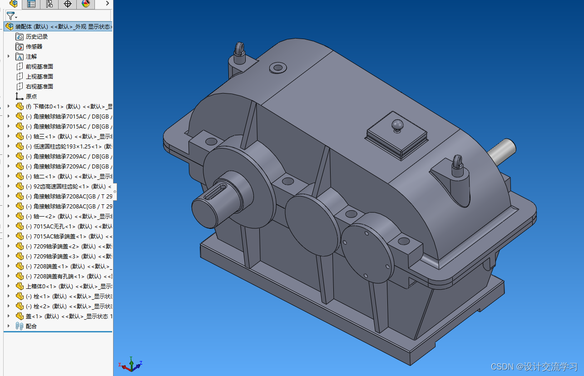The height and width of the screenshot is (376, 584).
Task: Switch to the PropertyManager tab
Action: point(31,4)
